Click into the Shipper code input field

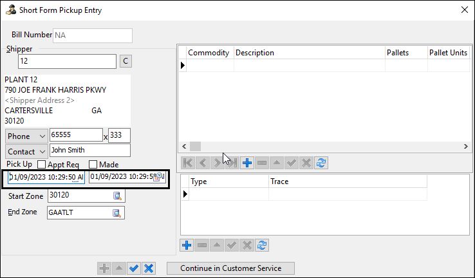(66, 61)
